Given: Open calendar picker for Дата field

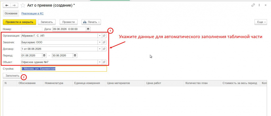Looking at the screenshot, I should 88,29.
